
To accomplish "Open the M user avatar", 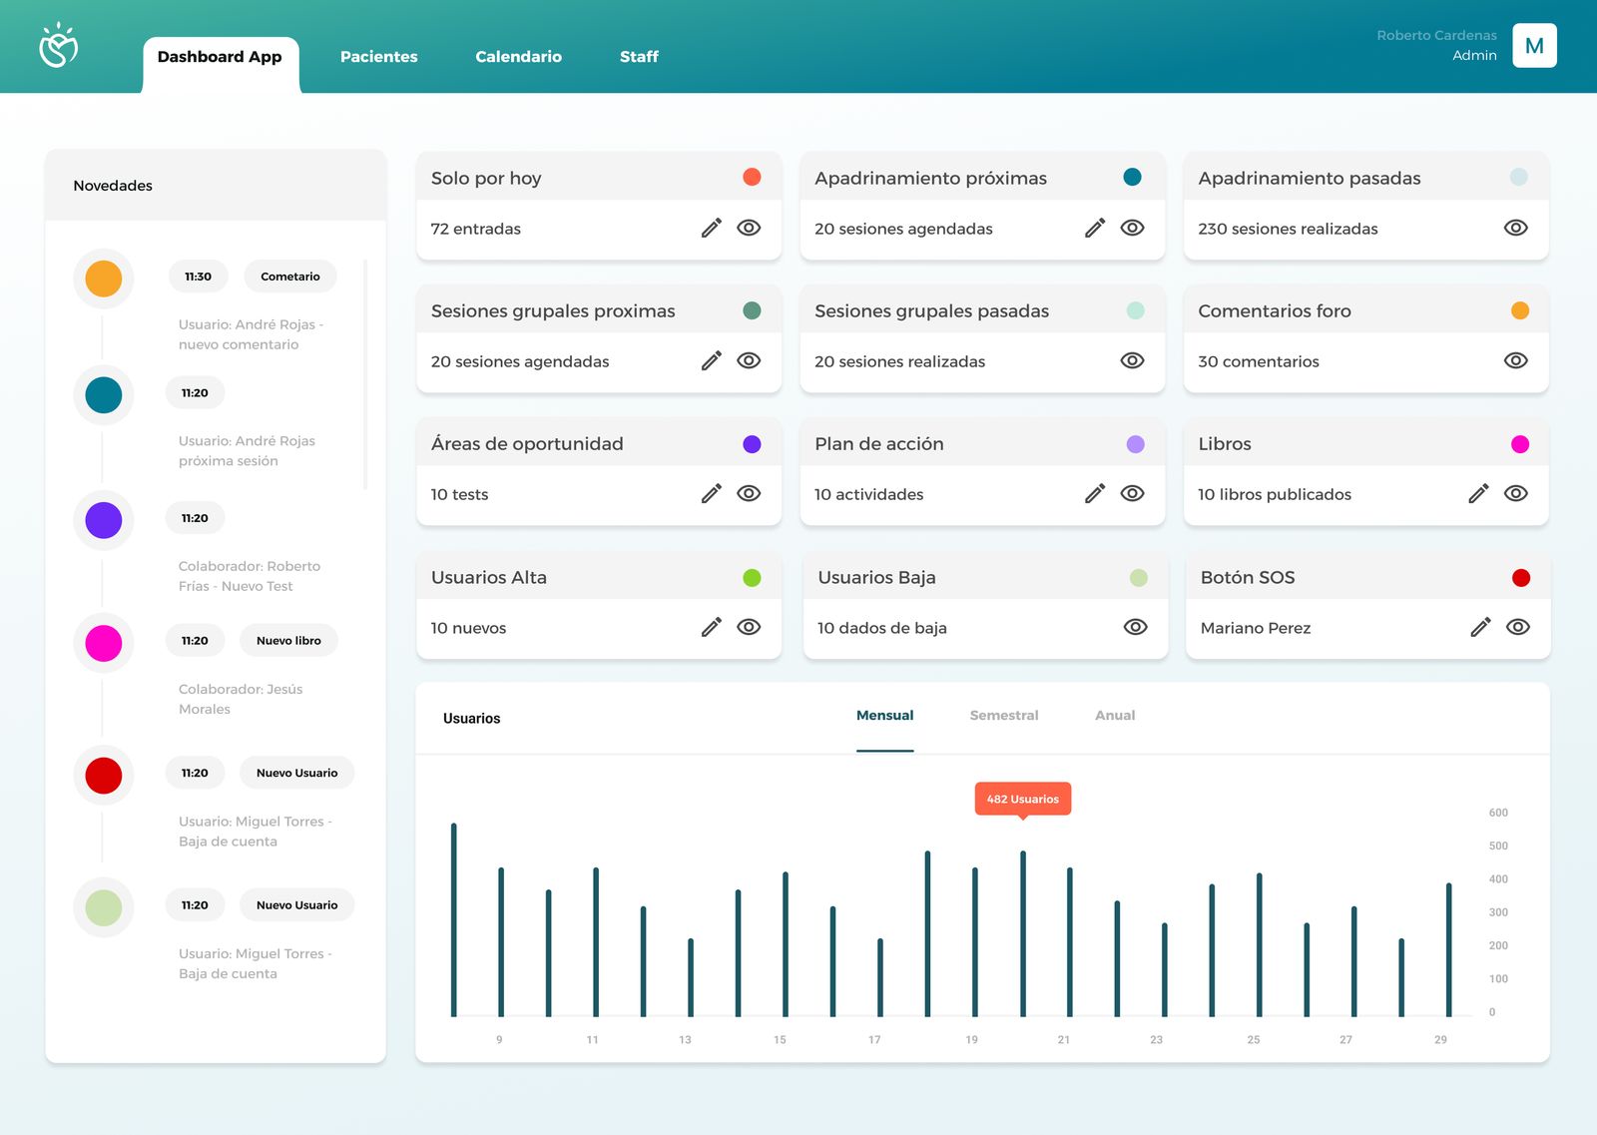I will click(x=1534, y=46).
